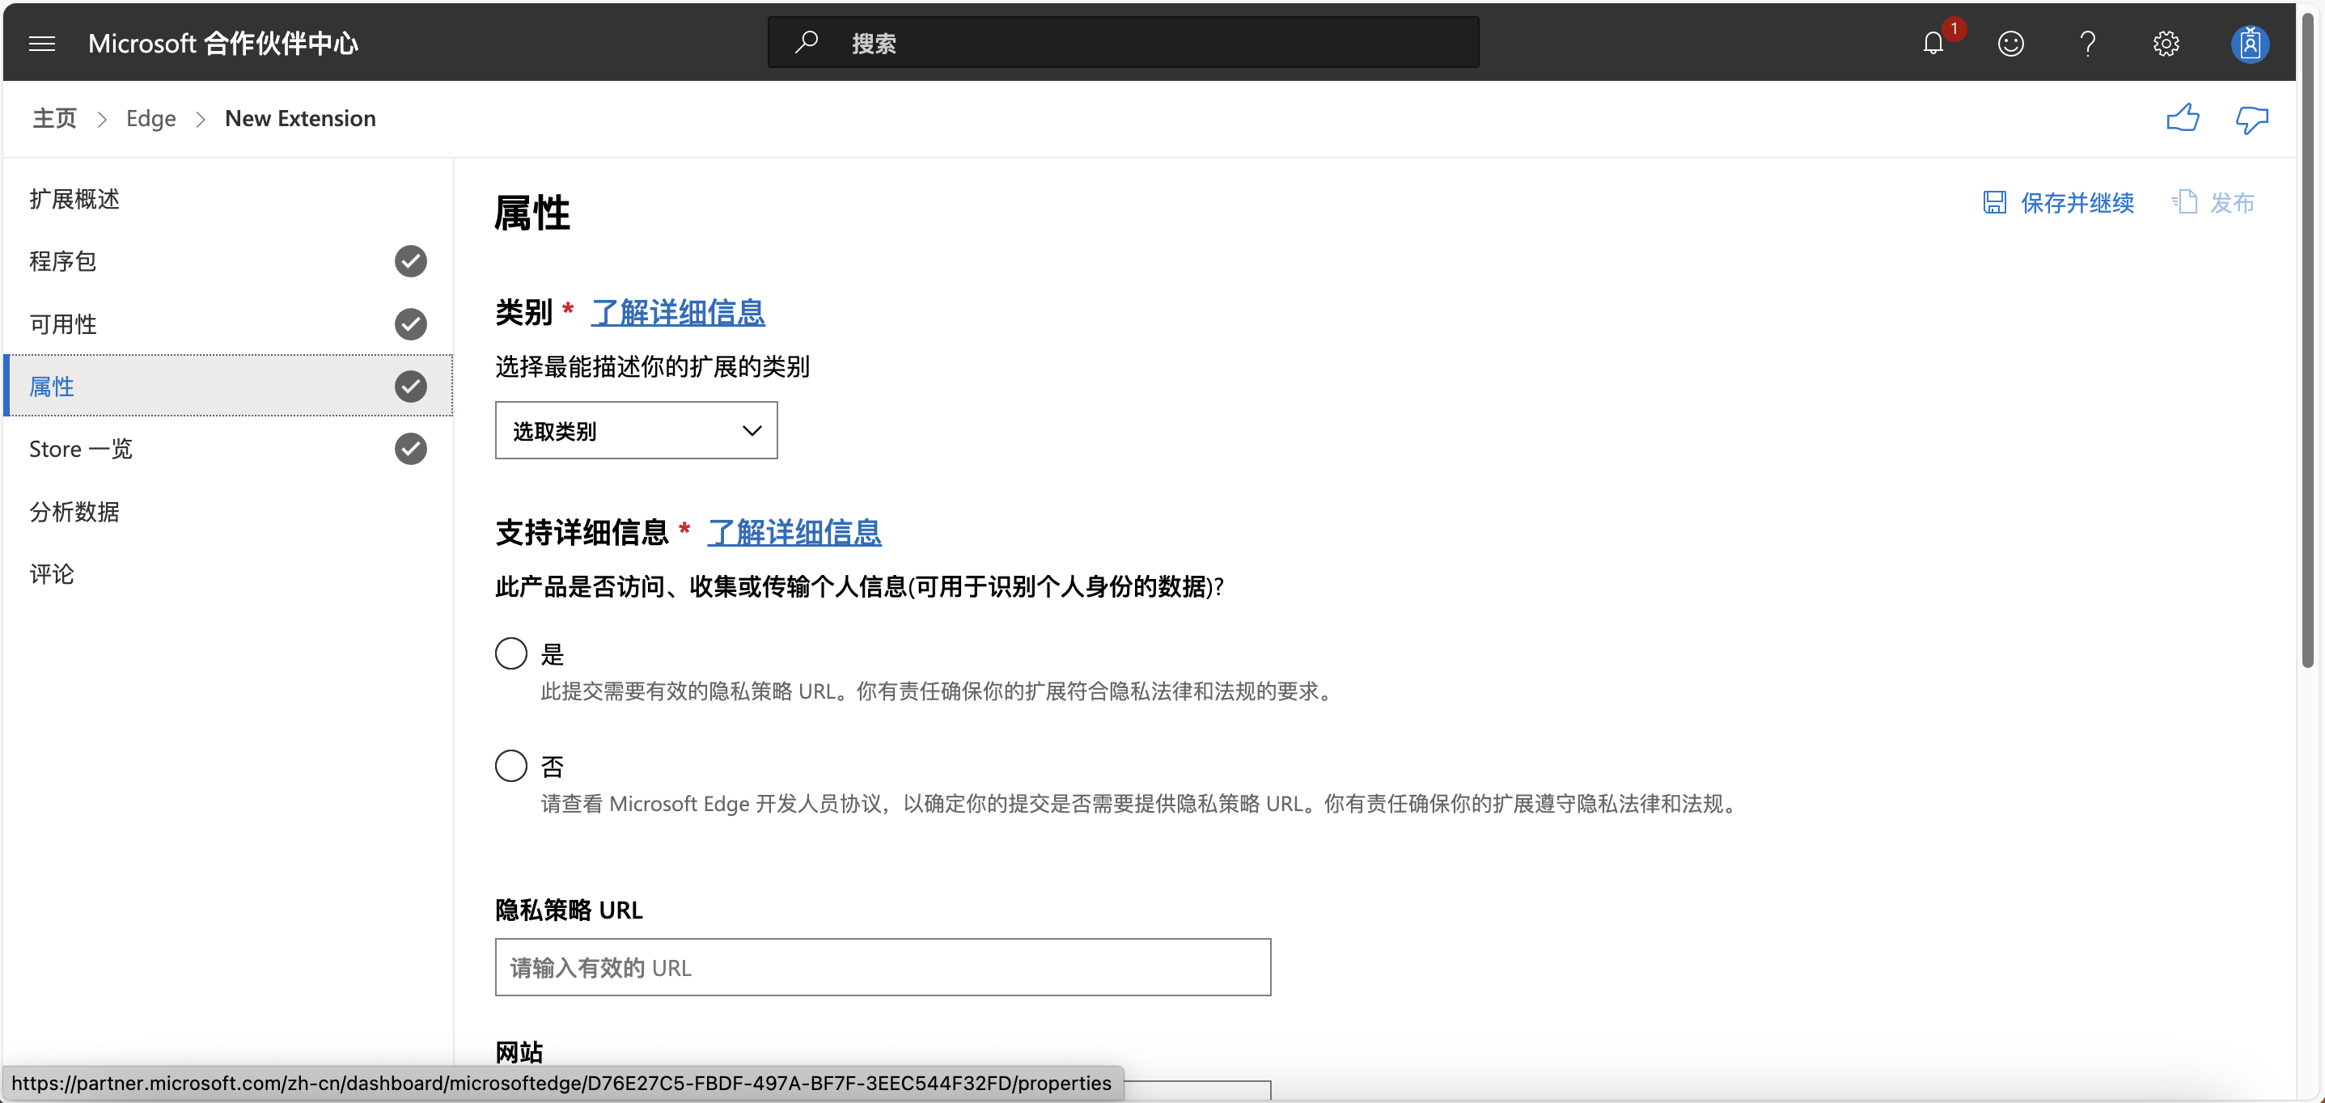Focus the 隐私策略 URL input field

pyautogui.click(x=882, y=967)
